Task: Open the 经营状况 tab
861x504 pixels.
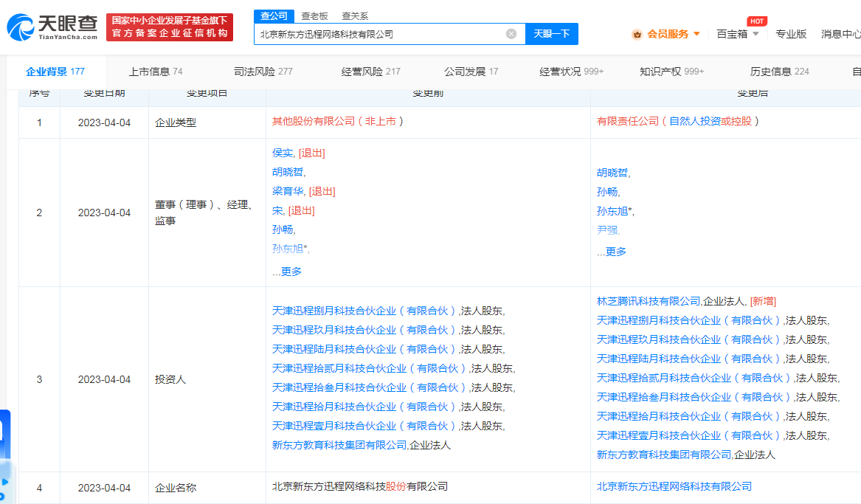Action: click(571, 72)
